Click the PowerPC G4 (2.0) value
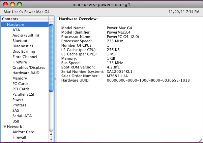 click(x=123, y=37)
